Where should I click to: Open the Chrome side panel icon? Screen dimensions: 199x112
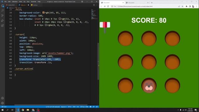point(190,6)
